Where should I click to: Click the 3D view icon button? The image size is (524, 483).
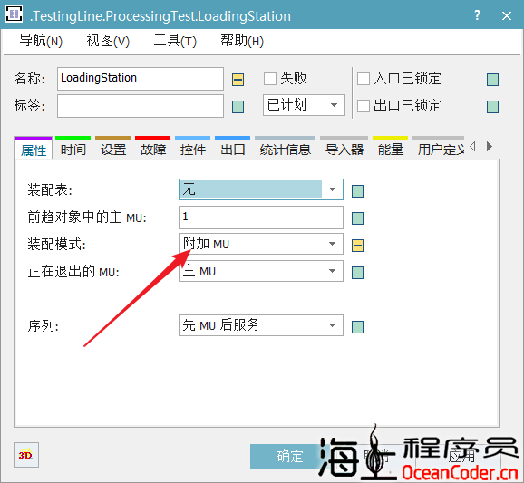(x=26, y=455)
